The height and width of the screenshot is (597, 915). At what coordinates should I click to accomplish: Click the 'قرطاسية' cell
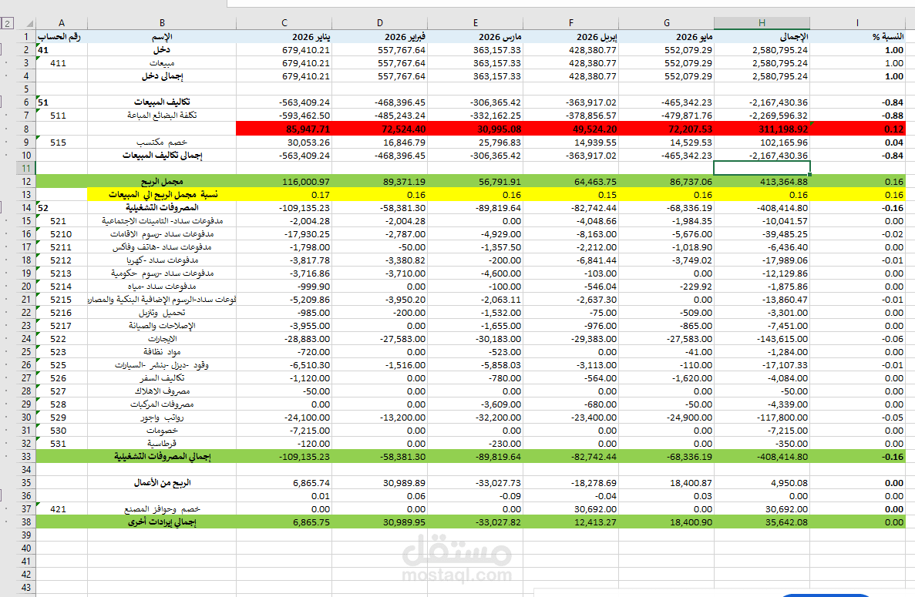(x=162, y=444)
